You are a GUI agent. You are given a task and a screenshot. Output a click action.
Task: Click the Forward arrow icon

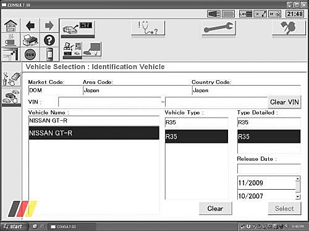point(49,26)
